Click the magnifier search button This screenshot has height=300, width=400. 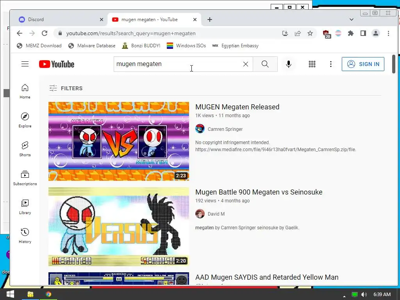click(265, 64)
